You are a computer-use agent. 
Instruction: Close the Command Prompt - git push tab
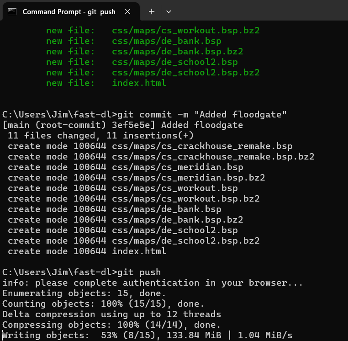[x=127, y=11]
